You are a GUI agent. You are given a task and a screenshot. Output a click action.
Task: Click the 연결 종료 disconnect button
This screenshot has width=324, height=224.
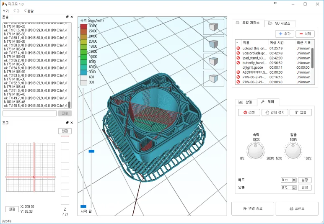pos(253,209)
